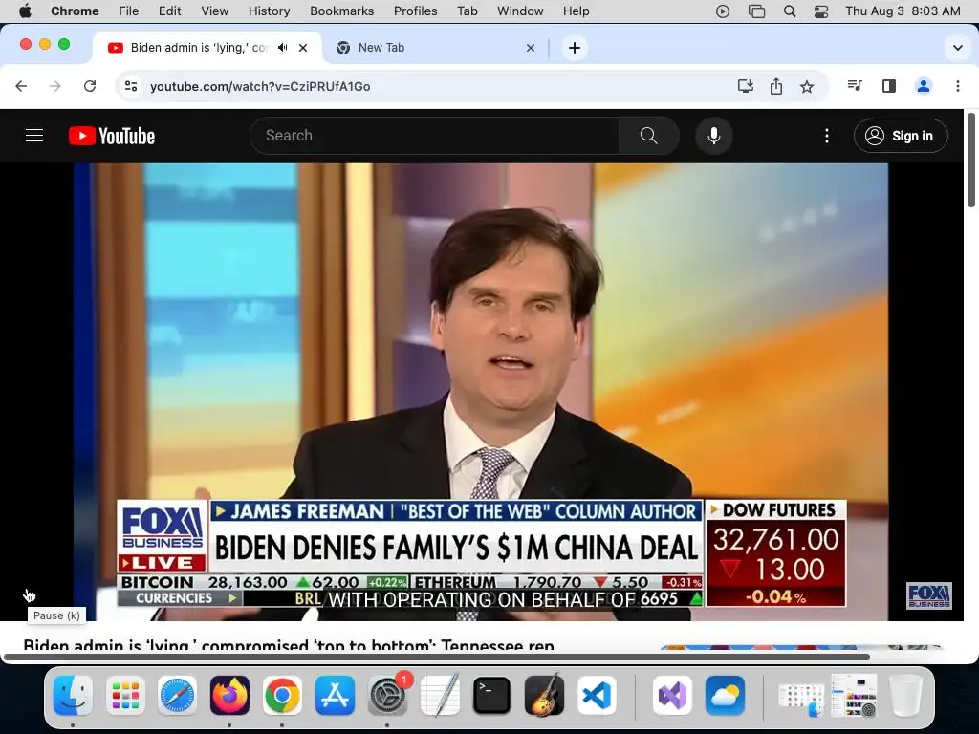View site information icon in address bar
The height and width of the screenshot is (734, 979).
130,86
